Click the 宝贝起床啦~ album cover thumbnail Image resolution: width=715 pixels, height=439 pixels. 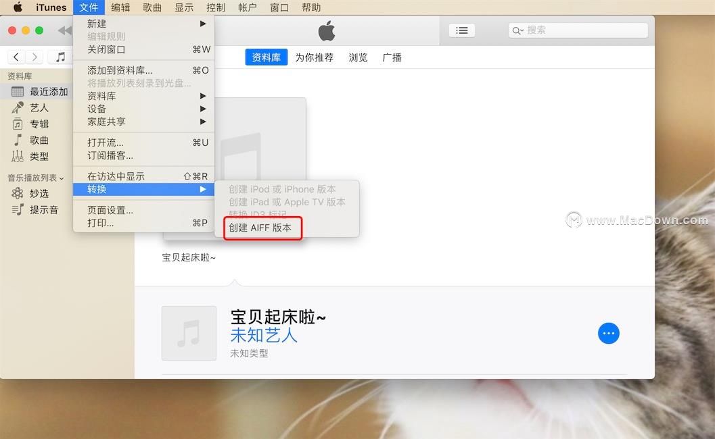(x=189, y=334)
